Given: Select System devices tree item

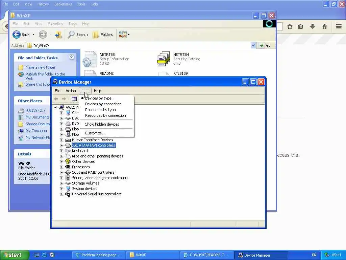Looking at the screenshot, I should point(84,189).
